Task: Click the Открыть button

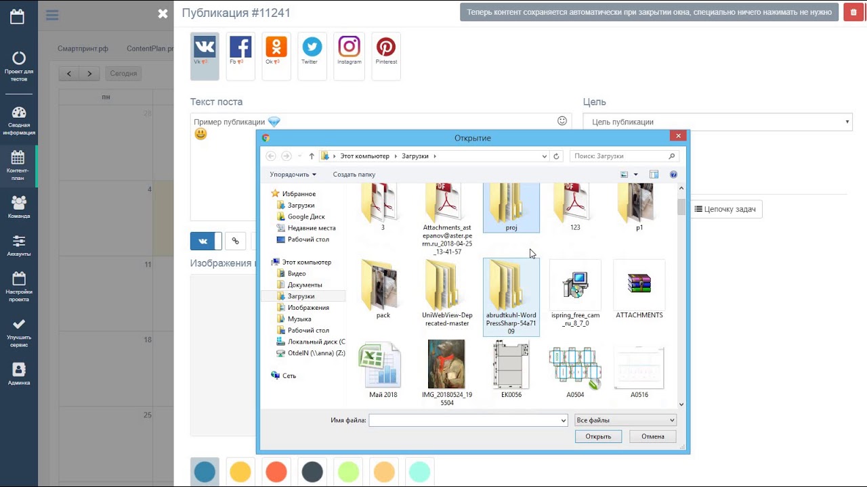Action: click(x=598, y=436)
